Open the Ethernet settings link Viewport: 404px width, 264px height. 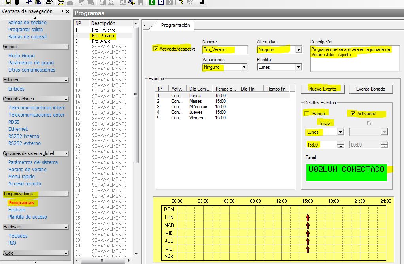tap(18, 129)
